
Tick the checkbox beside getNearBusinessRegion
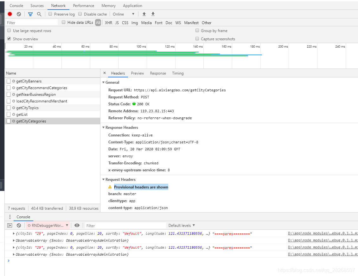(9, 95)
